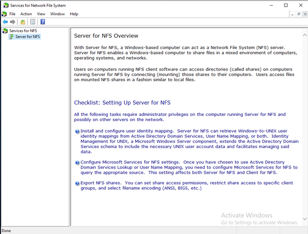Close the Services for Network File System window

pos(301,5)
